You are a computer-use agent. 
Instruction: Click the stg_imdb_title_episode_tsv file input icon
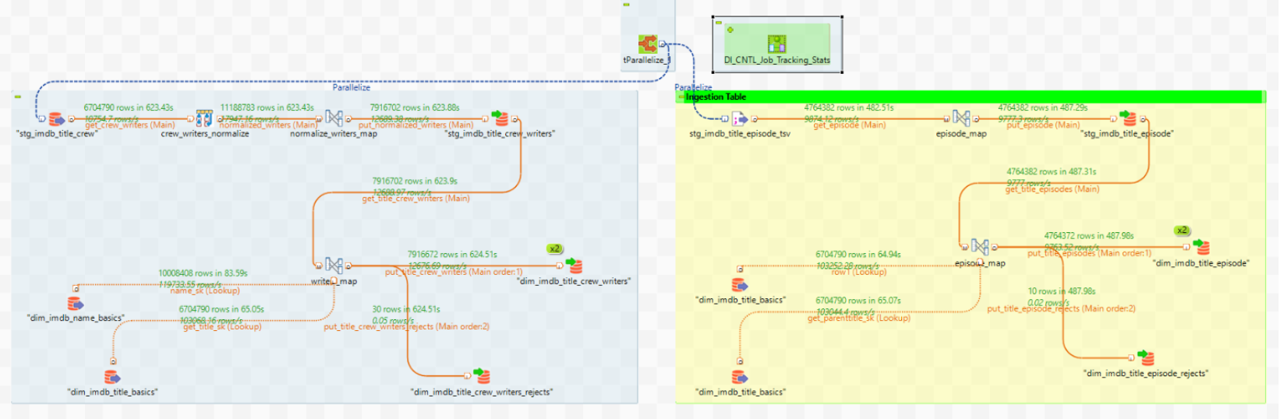coord(739,118)
